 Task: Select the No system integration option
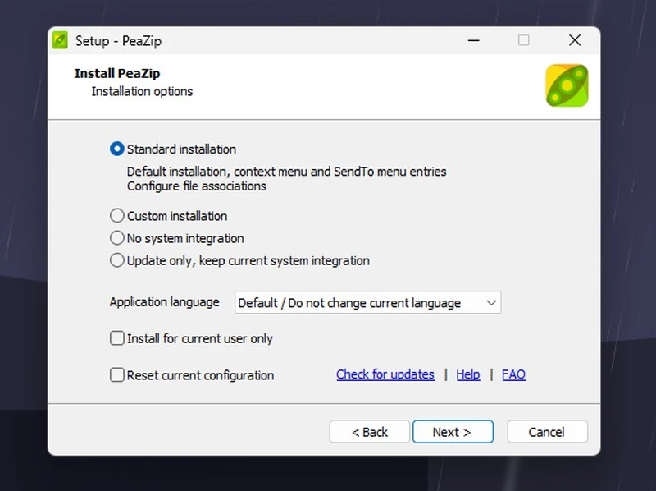[116, 238]
